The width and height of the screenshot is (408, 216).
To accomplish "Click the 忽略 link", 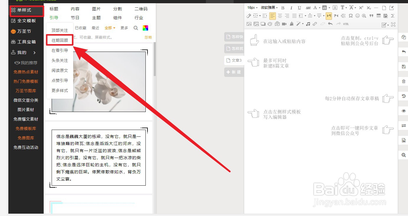I will click(x=148, y=37).
